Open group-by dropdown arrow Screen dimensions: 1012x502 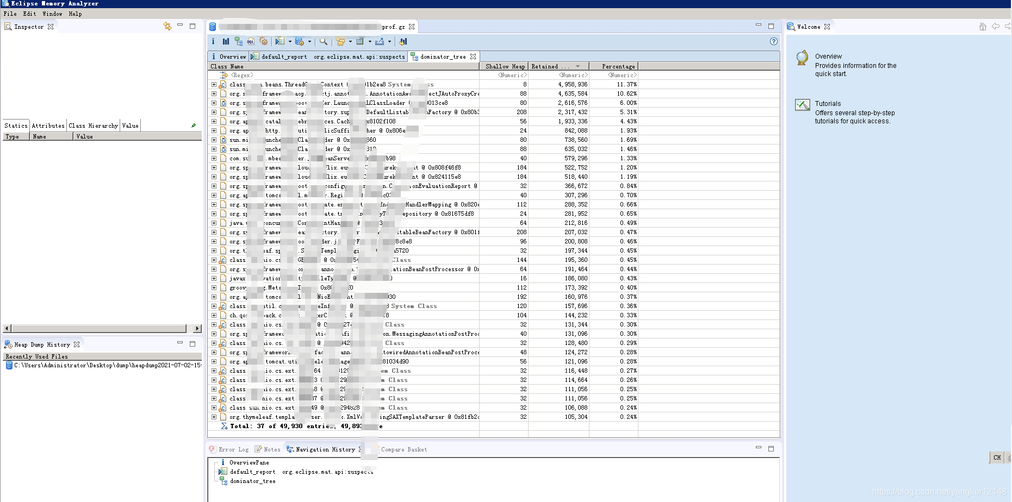[x=350, y=41]
